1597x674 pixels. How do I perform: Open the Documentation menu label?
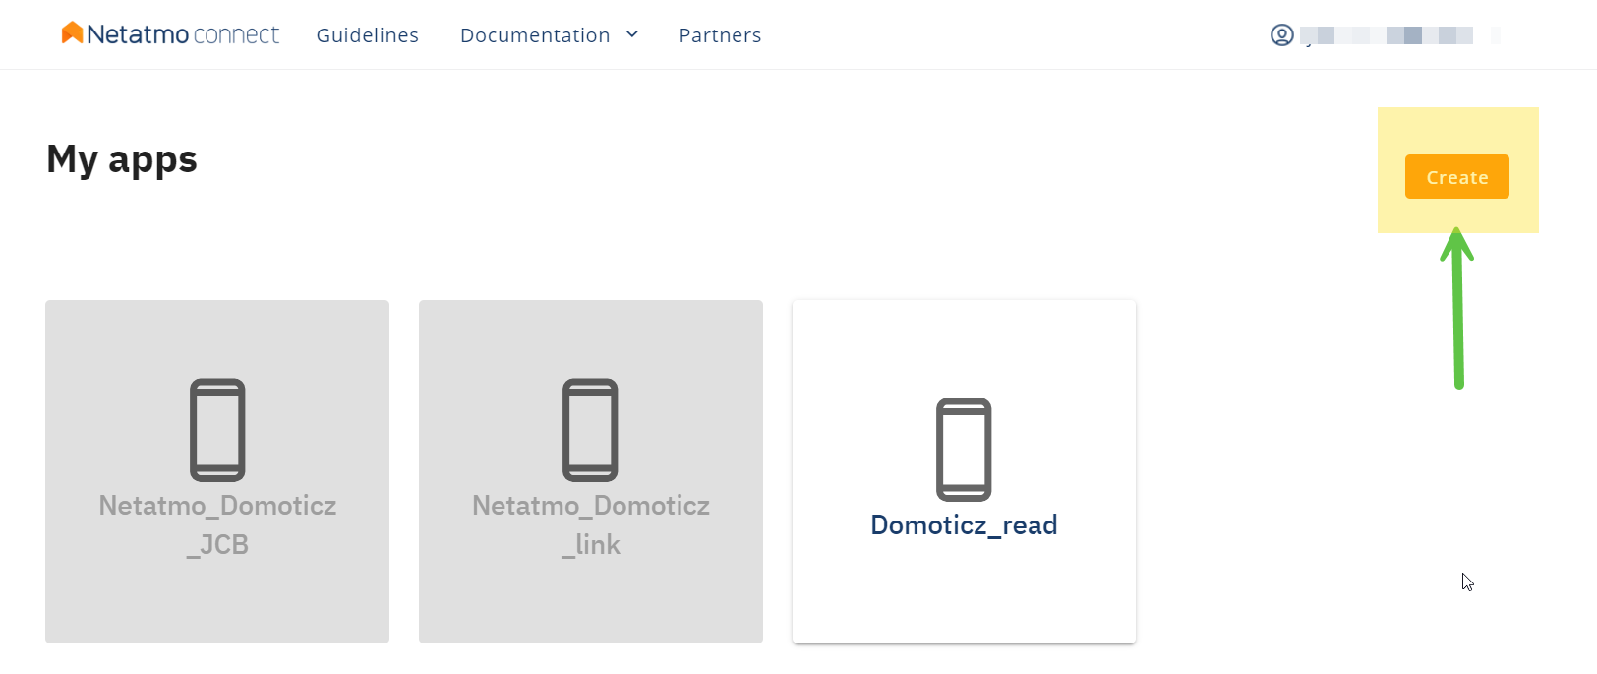[535, 35]
